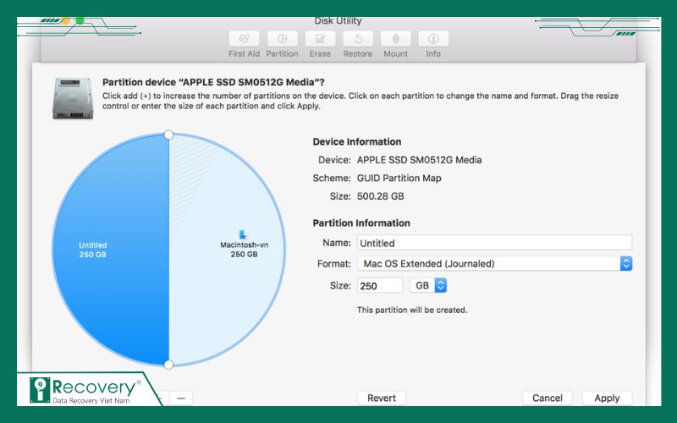
Task: Click the partition Name text field
Action: pyautogui.click(x=494, y=243)
